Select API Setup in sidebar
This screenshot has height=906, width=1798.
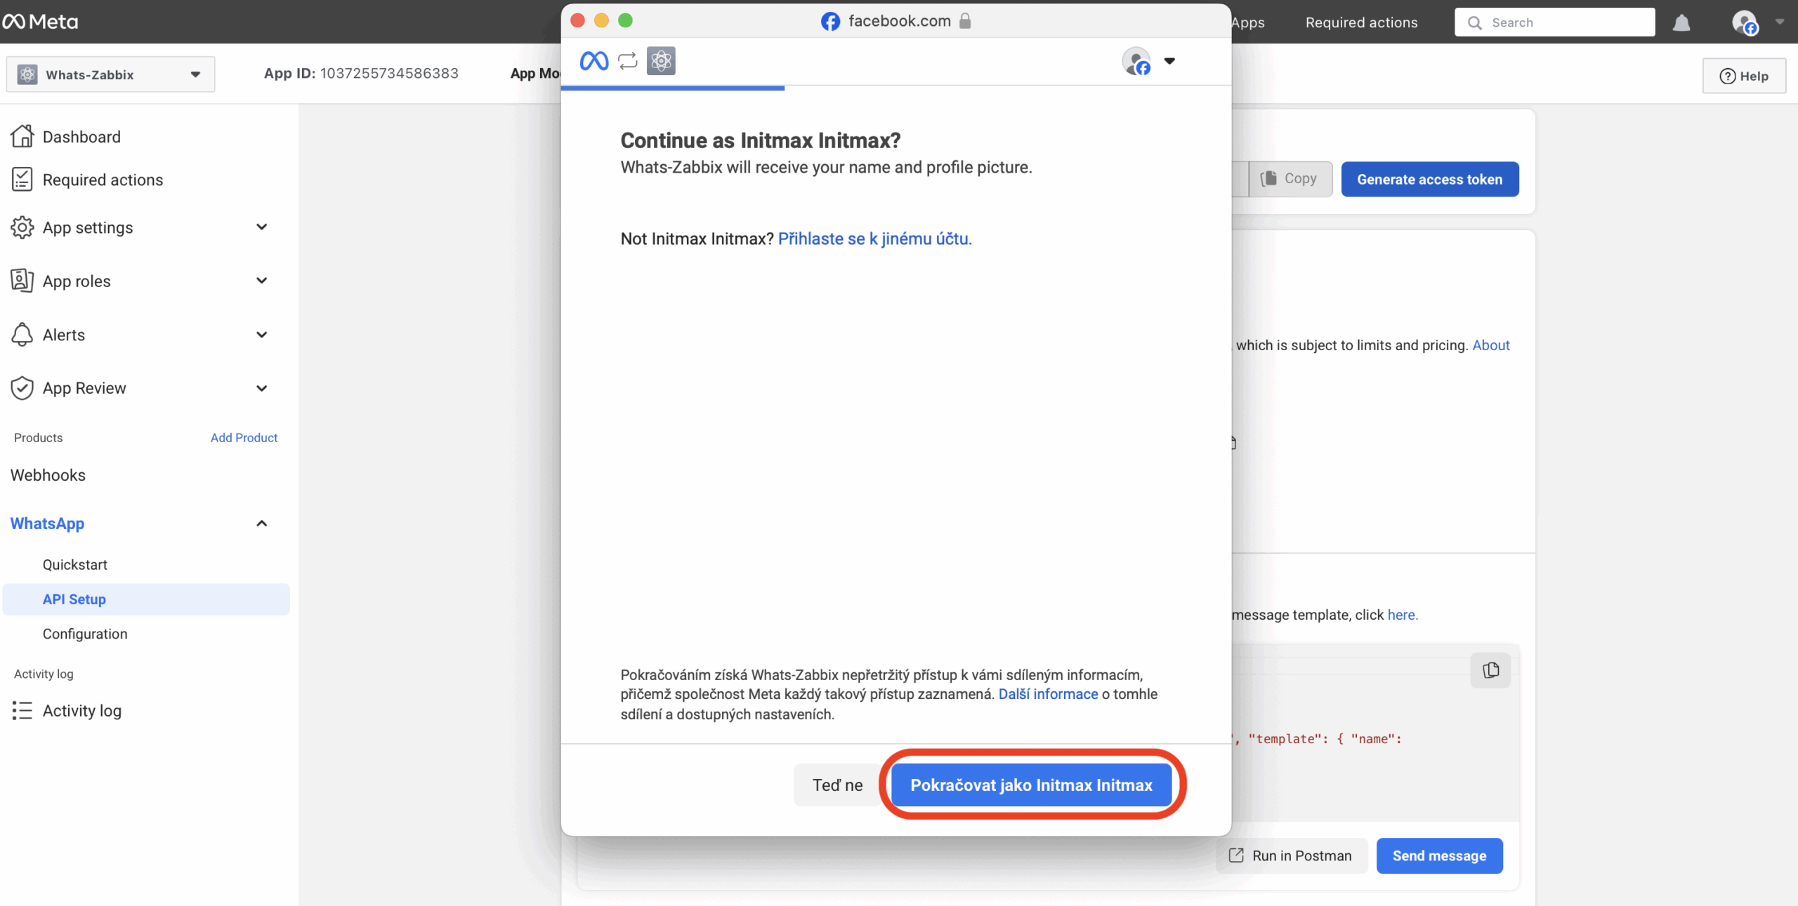146,599
